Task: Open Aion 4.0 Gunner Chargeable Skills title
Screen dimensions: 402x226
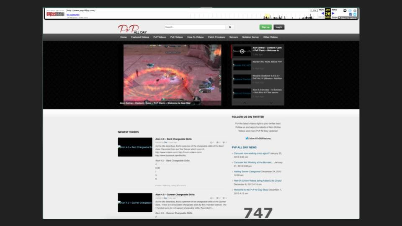Action: click(x=175, y=195)
